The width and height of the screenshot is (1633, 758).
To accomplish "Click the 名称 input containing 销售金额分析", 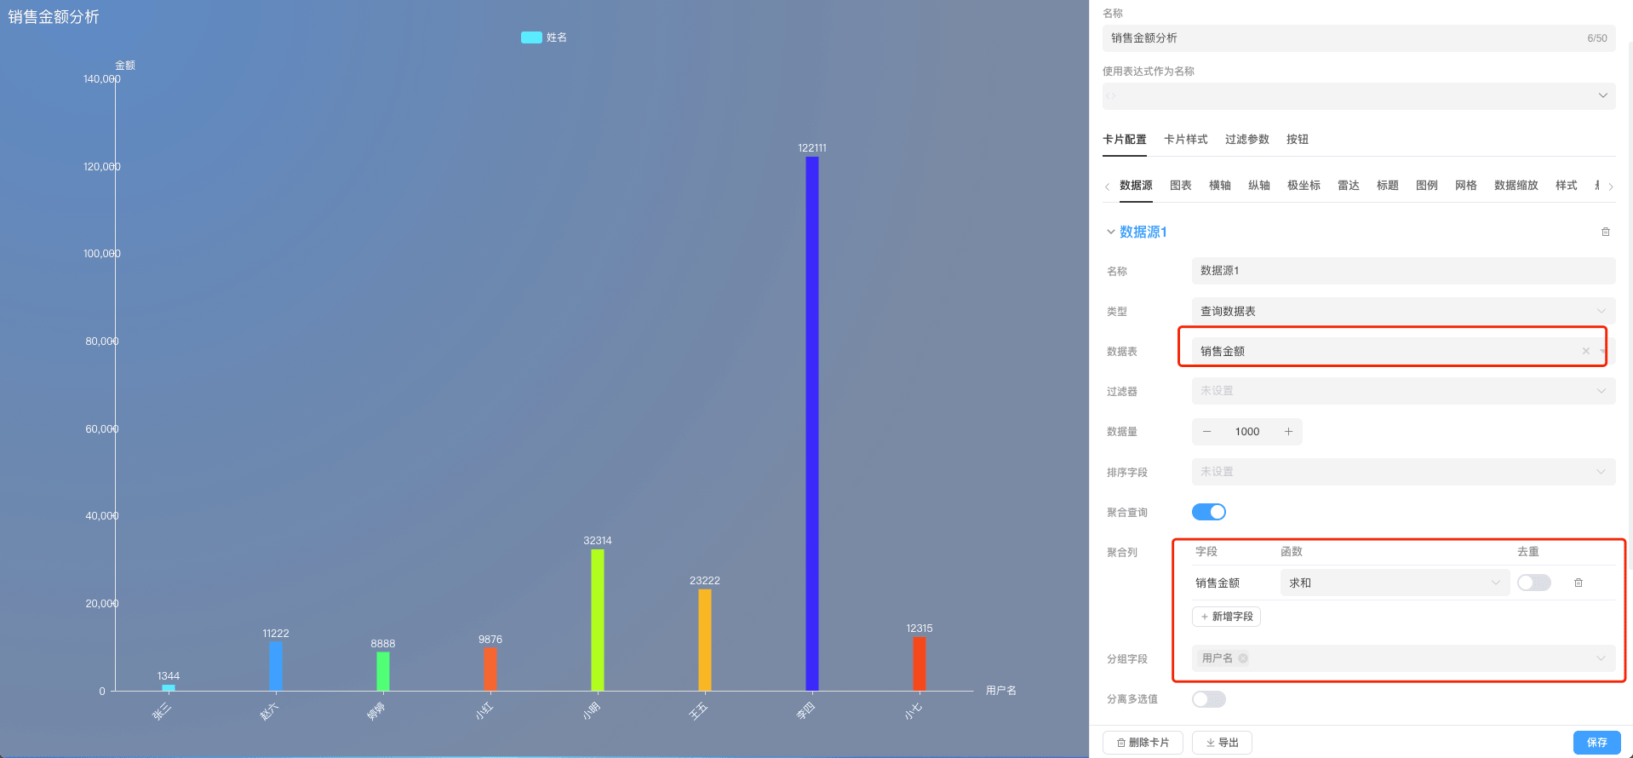I will click(1345, 38).
